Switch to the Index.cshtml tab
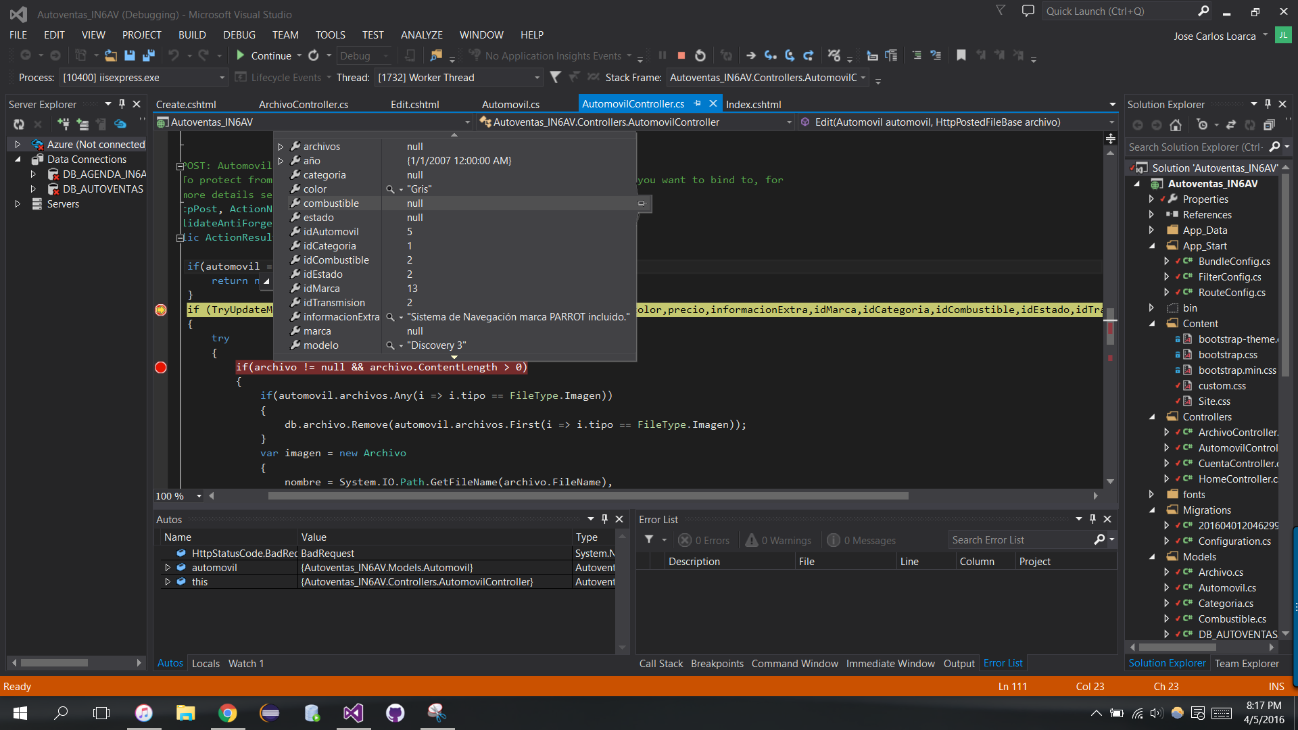This screenshot has width=1298, height=730. (753, 105)
